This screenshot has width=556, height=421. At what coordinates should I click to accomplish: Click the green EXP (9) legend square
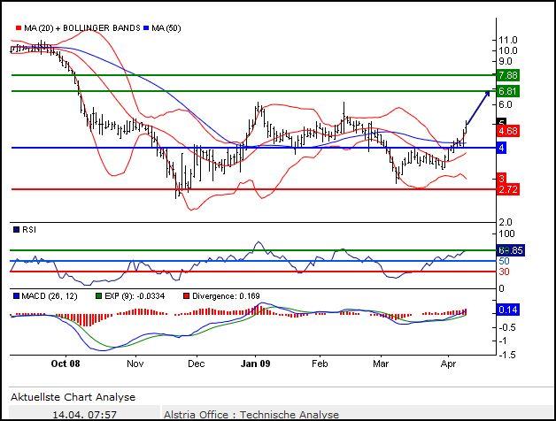pyautogui.click(x=99, y=296)
